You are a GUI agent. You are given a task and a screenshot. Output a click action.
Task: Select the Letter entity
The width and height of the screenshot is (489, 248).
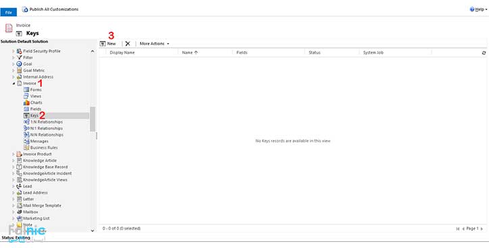pos(28,199)
